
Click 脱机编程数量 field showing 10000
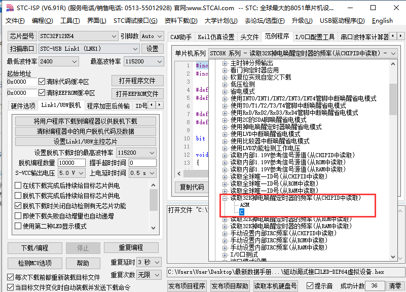pyautogui.click(x=71, y=163)
